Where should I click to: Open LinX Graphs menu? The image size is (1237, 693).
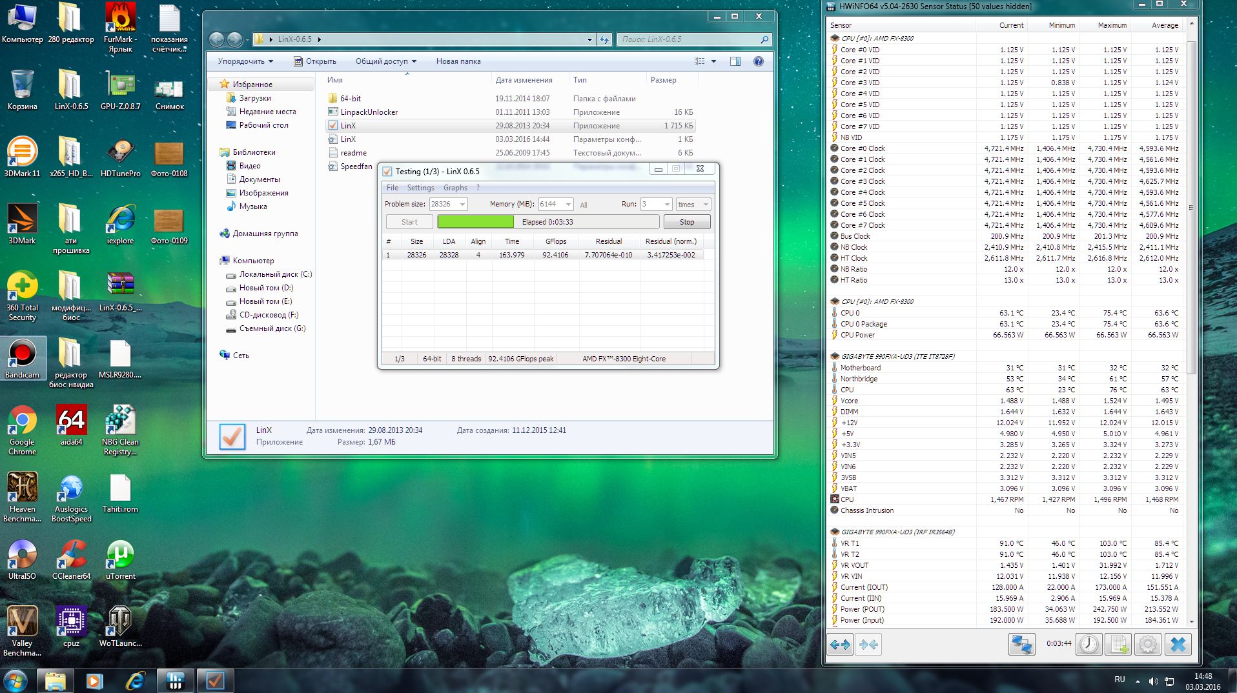click(455, 188)
